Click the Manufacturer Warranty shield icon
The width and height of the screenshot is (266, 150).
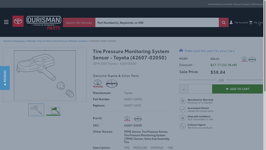[183, 101]
